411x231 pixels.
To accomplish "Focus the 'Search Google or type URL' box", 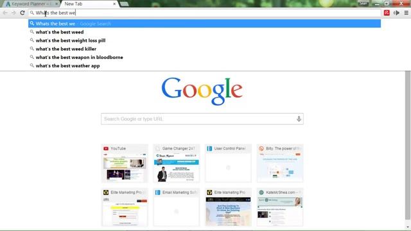I will click(x=202, y=119).
